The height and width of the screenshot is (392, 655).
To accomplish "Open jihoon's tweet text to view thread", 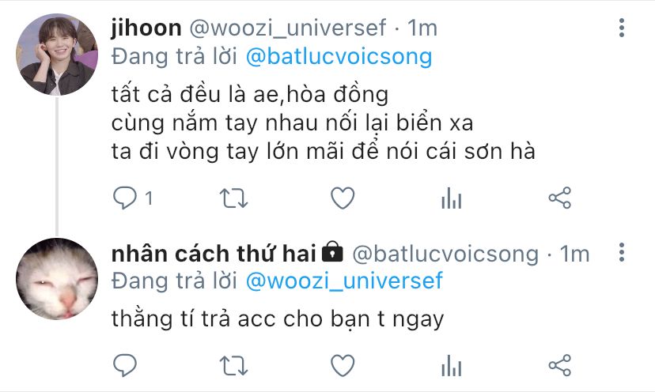I will [323, 122].
